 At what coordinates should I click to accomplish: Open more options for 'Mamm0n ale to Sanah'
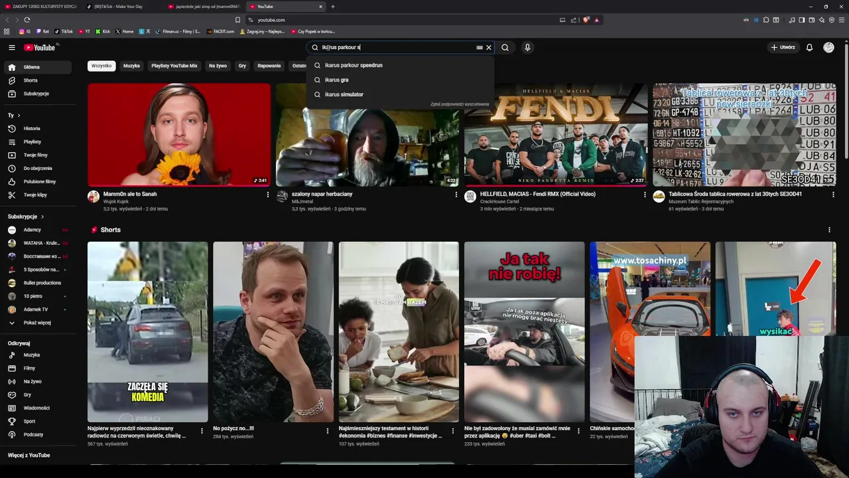pos(268,195)
